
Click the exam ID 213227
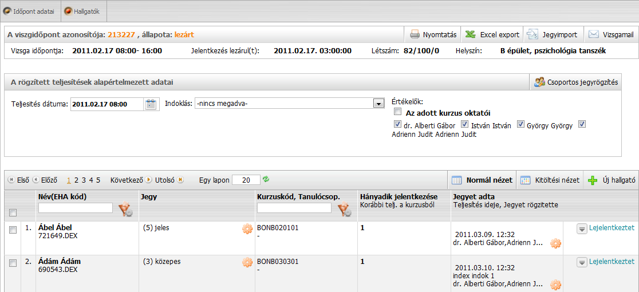(121, 35)
